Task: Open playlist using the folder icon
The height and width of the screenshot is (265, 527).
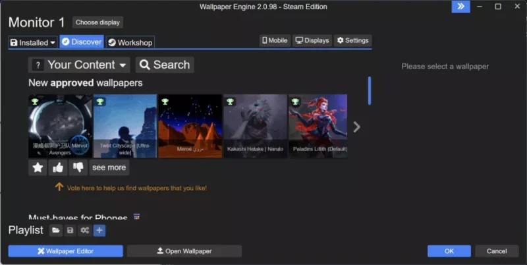Action: [x=56, y=230]
